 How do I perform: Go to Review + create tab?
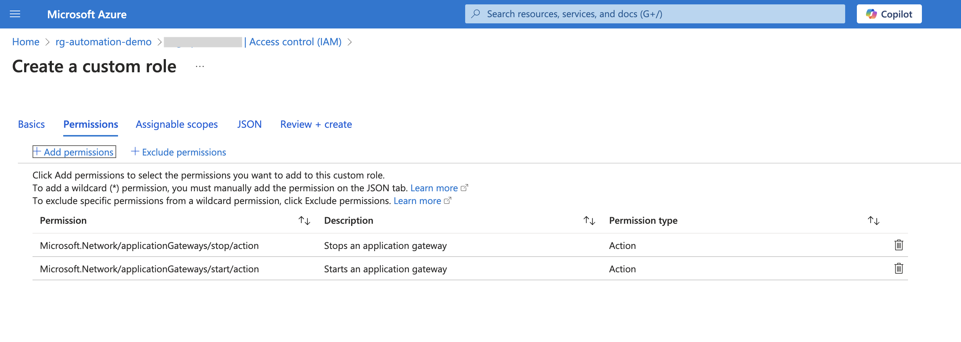point(316,124)
